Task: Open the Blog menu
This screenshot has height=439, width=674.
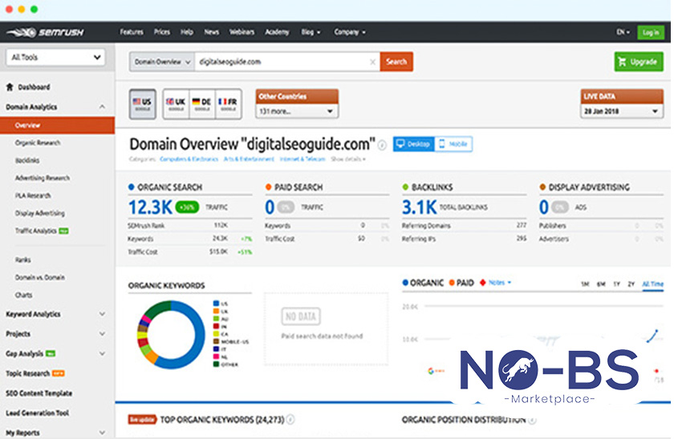Action: click(311, 32)
